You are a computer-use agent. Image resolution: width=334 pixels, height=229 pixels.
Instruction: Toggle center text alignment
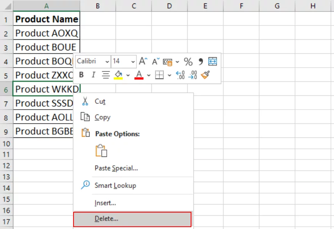(105, 75)
